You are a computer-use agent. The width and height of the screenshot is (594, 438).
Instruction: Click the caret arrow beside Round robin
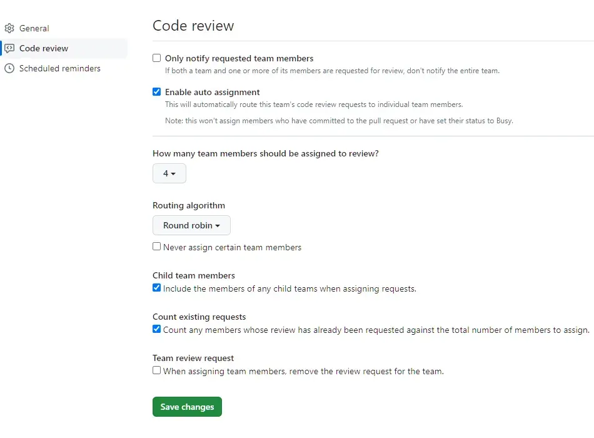pyautogui.click(x=218, y=226)
